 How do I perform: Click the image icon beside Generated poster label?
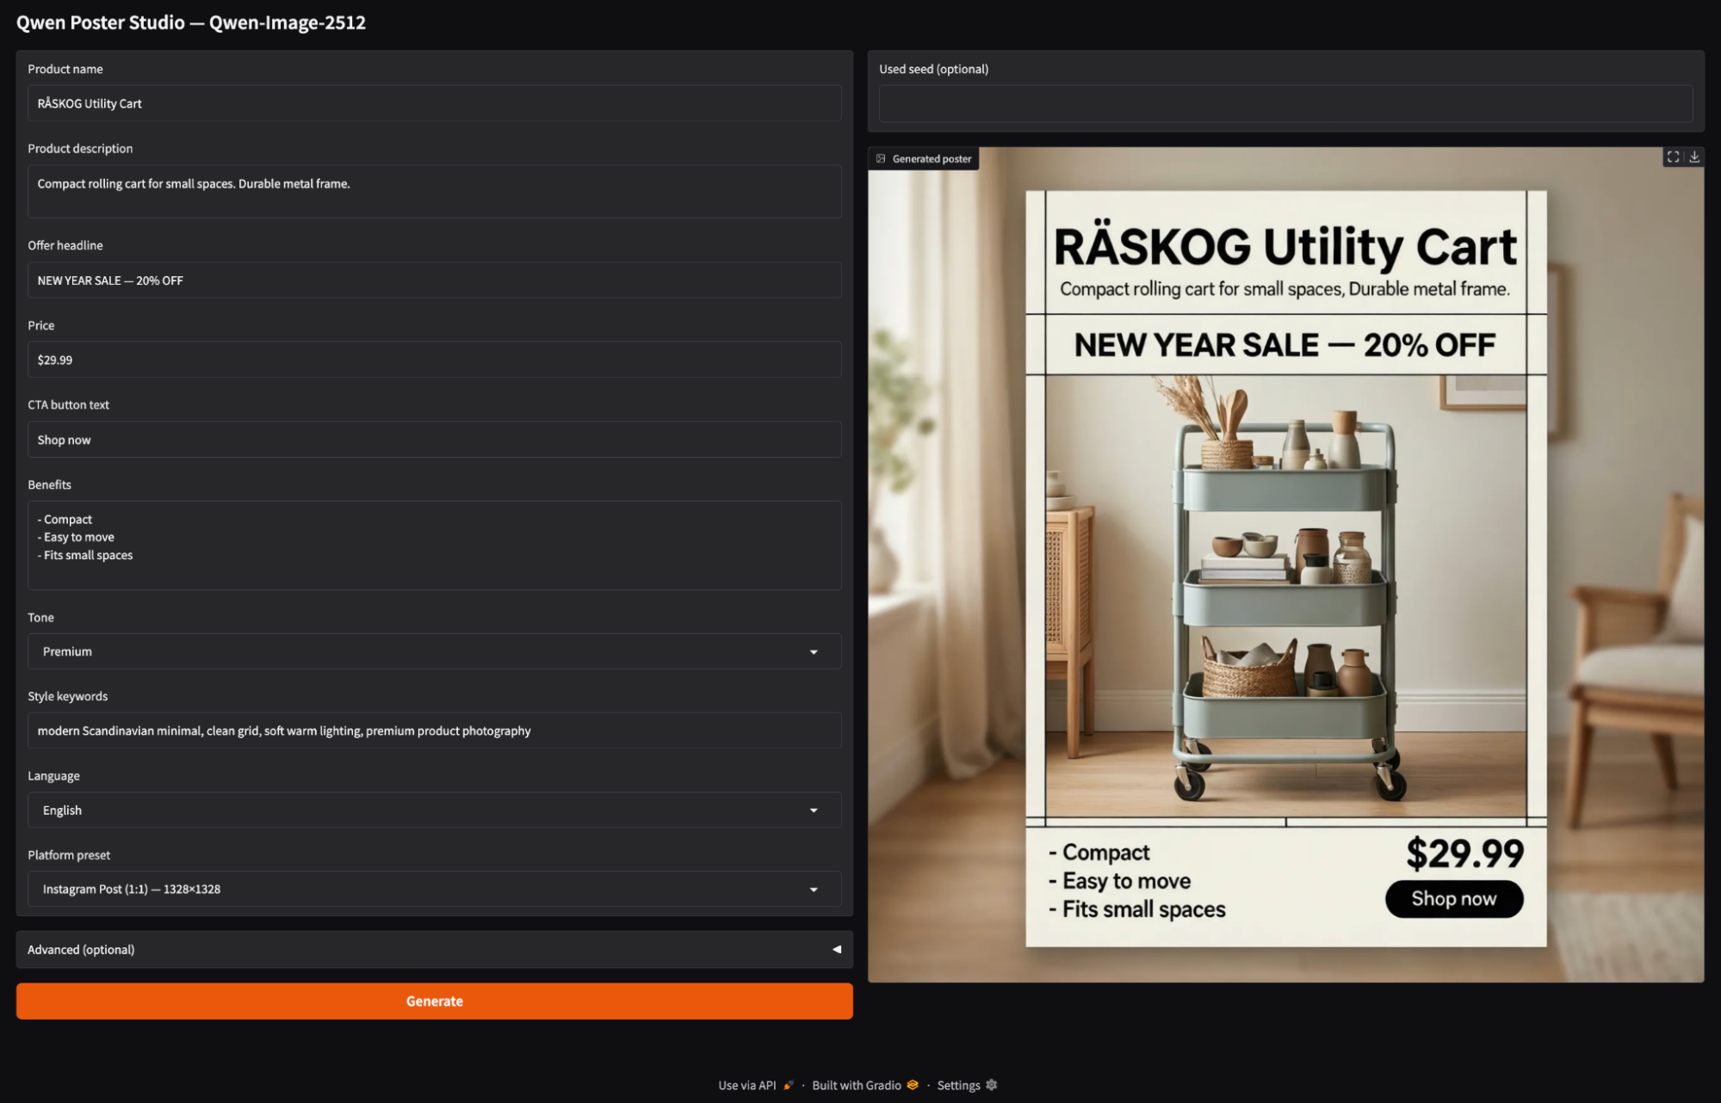[881, 158]
